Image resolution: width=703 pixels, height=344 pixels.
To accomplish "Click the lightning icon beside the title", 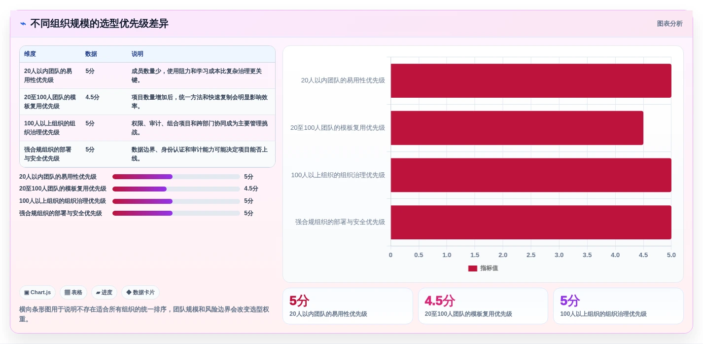I will coord(23,24).
